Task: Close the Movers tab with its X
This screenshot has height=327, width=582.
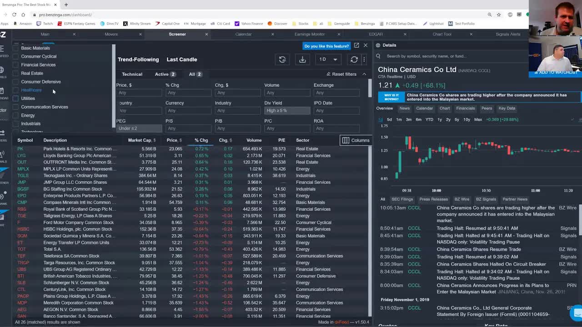Action: click(x=140, y=34)
